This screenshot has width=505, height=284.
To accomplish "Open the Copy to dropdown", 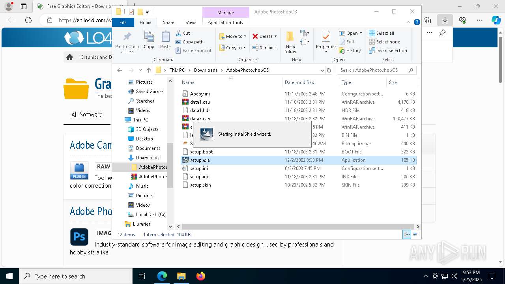I will coord(233,48).
